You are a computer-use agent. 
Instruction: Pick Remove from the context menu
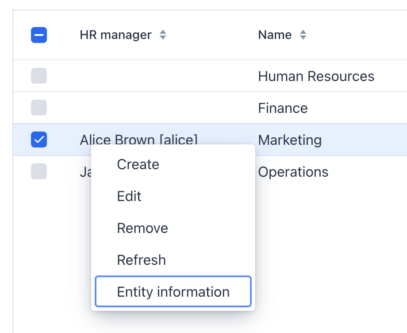tap(142, 228)
